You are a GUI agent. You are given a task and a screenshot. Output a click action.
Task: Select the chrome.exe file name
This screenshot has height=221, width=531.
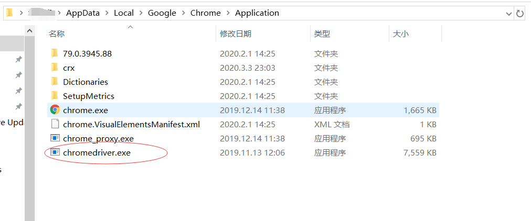tap(86, 110)
